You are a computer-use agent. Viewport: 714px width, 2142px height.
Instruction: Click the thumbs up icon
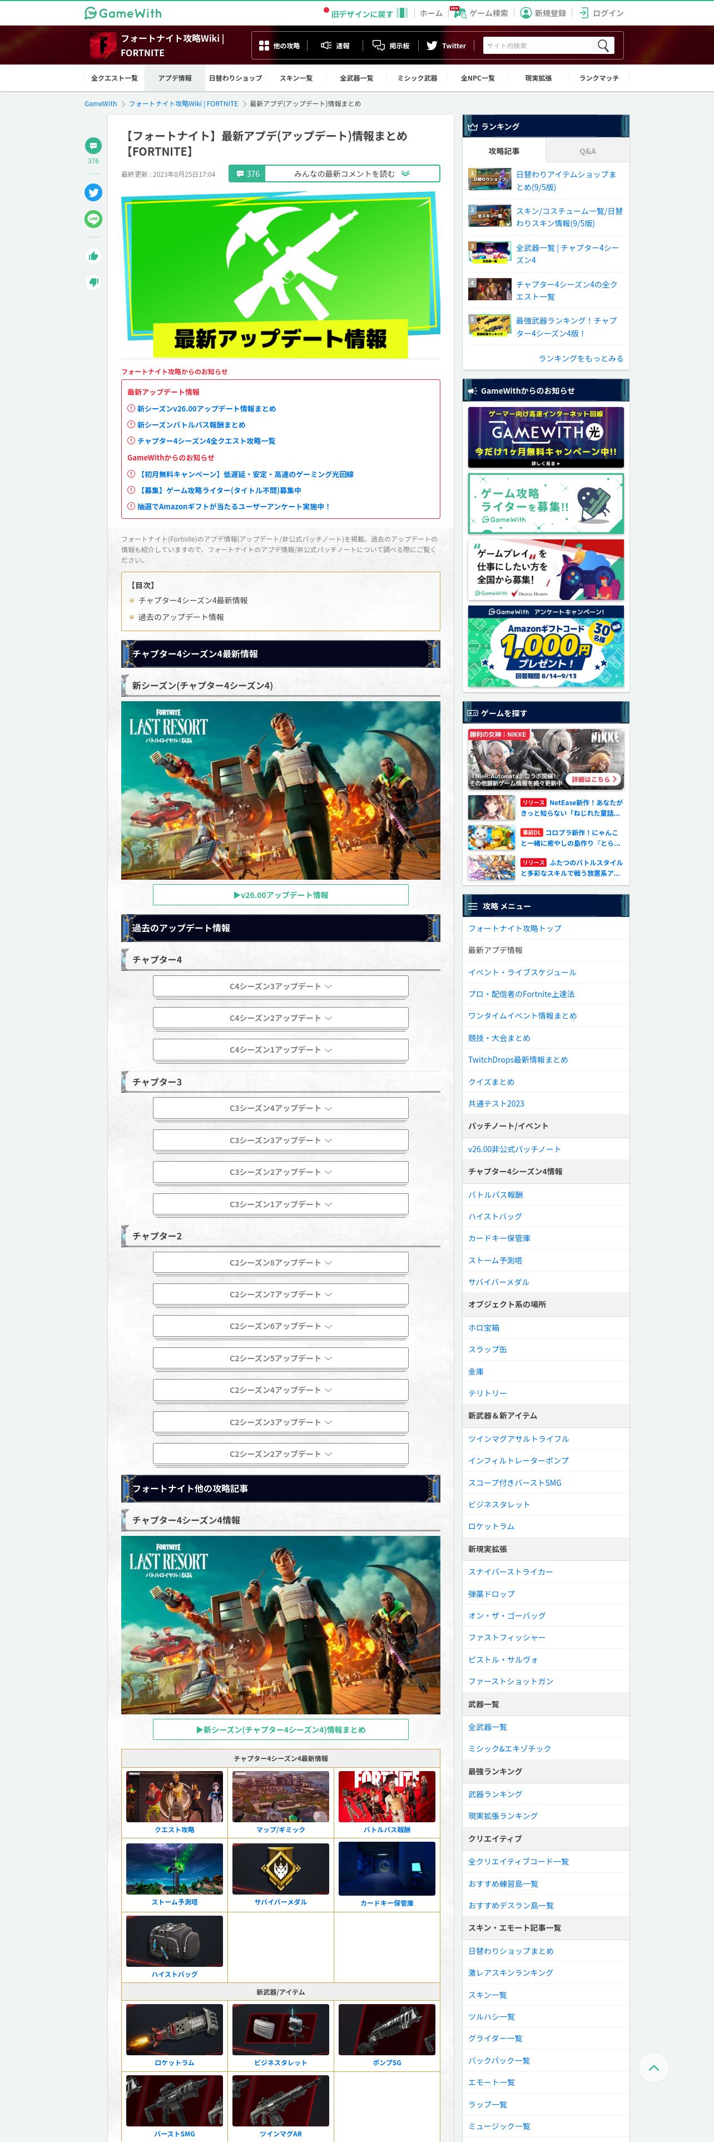pyautogui.click(x=93, y=256)
